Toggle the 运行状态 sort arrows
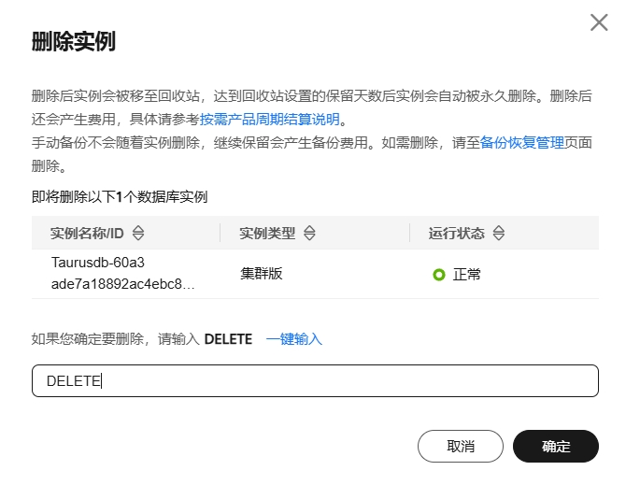This screenshot has width=626, height=485. point(499,233)
